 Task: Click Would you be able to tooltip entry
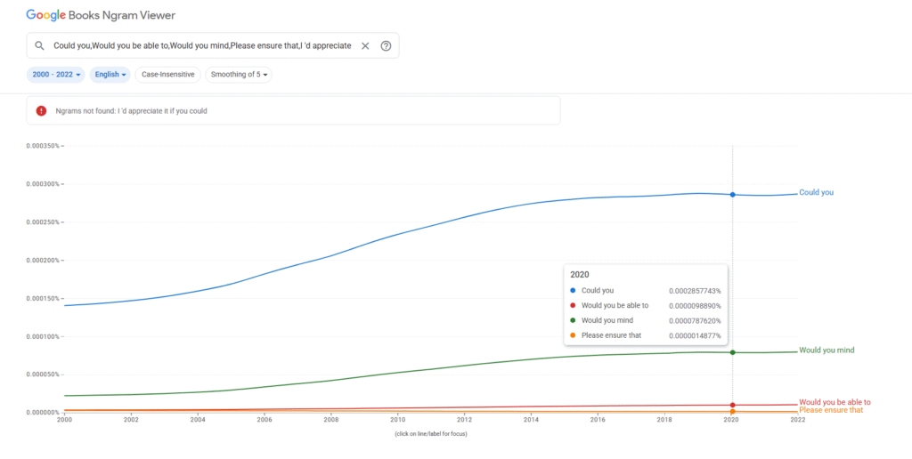(615, 306)
